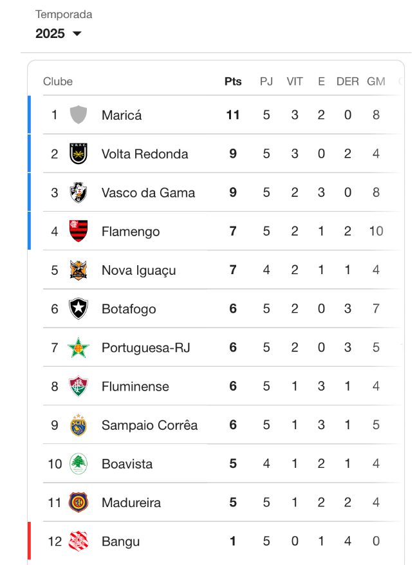Click the Boavista tree crest icon
The image size is (417, 565).
[79, 464]
